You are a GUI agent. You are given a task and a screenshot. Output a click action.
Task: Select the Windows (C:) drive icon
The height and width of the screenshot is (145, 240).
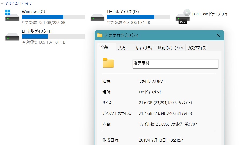(12, 15)
